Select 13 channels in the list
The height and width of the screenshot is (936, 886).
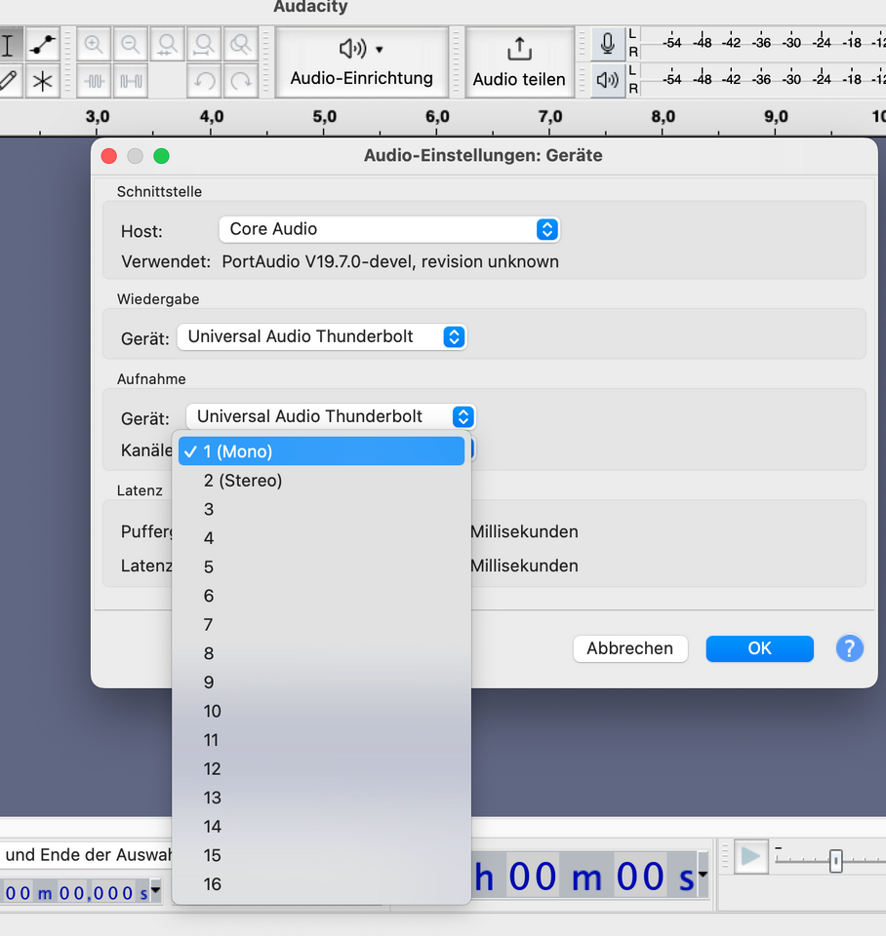(321, 798)
